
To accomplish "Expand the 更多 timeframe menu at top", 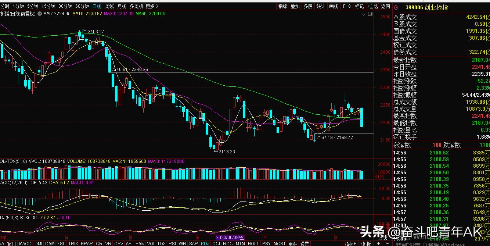I will click(152, 6).
